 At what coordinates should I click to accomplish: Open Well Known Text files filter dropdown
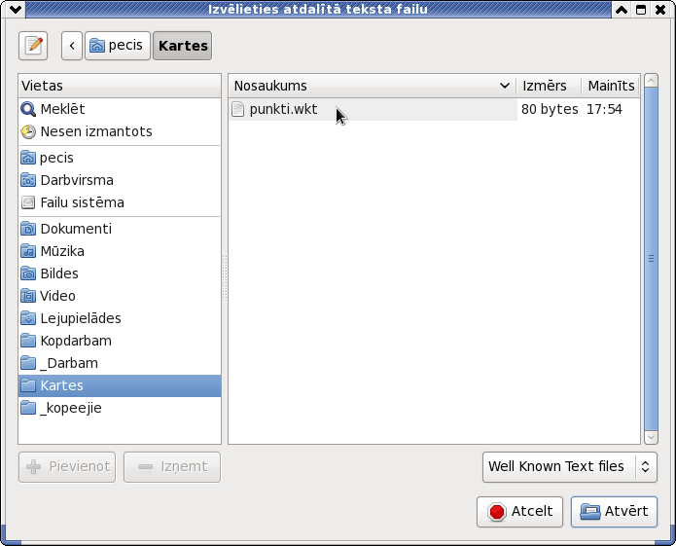point(570,466)
